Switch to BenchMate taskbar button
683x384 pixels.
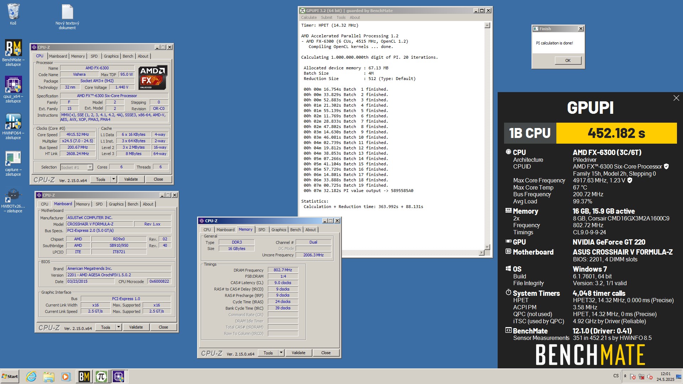[x=84, y=376]
